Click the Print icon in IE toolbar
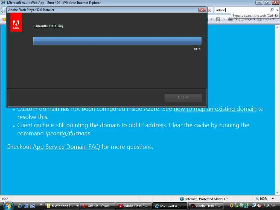 (x=231, y=19)
